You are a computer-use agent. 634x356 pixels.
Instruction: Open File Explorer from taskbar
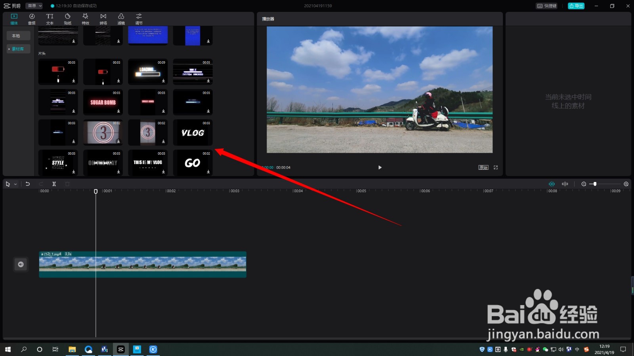click(x=72, y=349)
